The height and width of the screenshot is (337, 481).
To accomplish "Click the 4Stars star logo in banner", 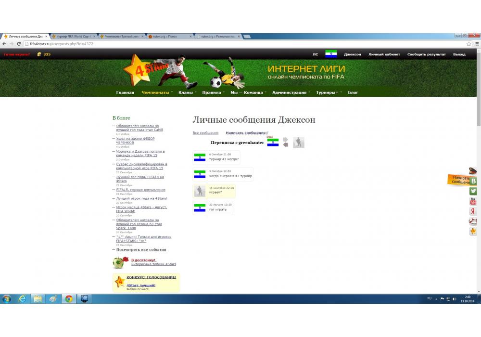I will tap(136, 69).
